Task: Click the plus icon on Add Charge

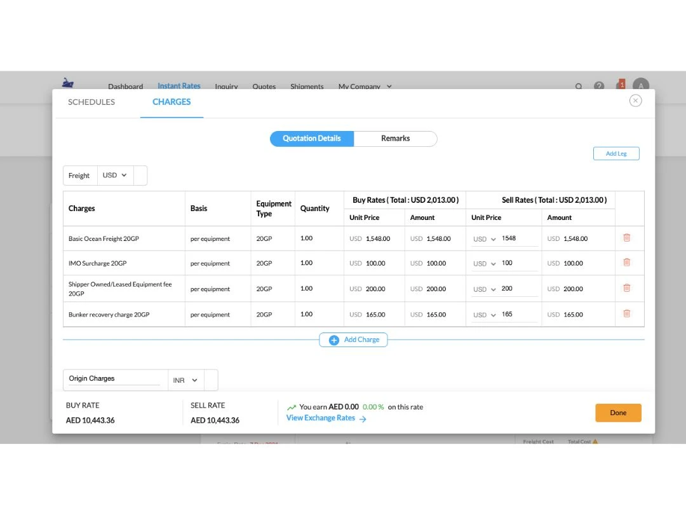Action: [x=334, y=340]
